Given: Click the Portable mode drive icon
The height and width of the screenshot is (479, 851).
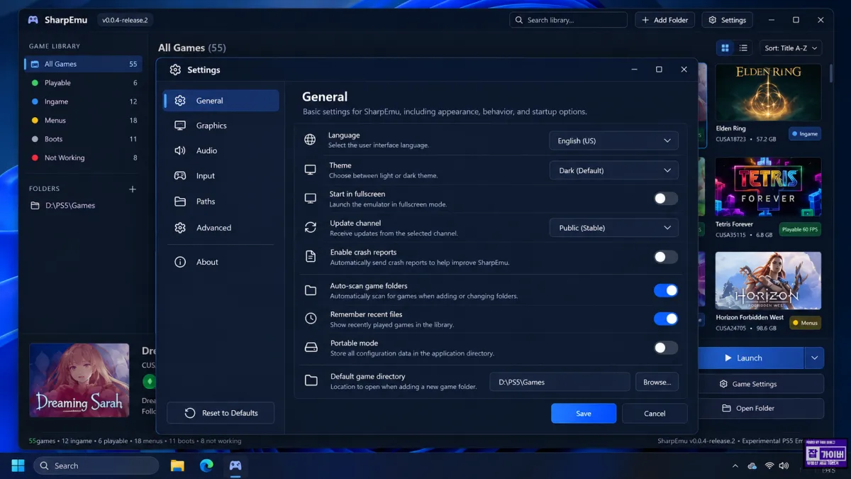Looking at the screenshot, I should 311,348.
